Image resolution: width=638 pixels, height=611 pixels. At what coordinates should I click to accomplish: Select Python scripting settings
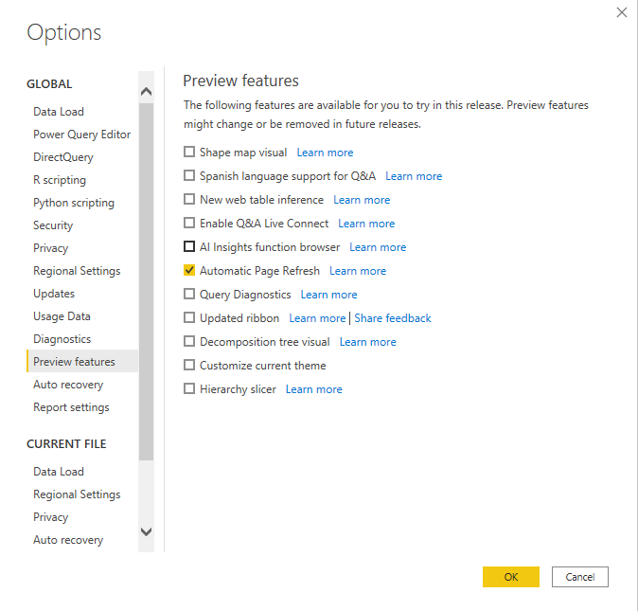click(x=74, y=203)
